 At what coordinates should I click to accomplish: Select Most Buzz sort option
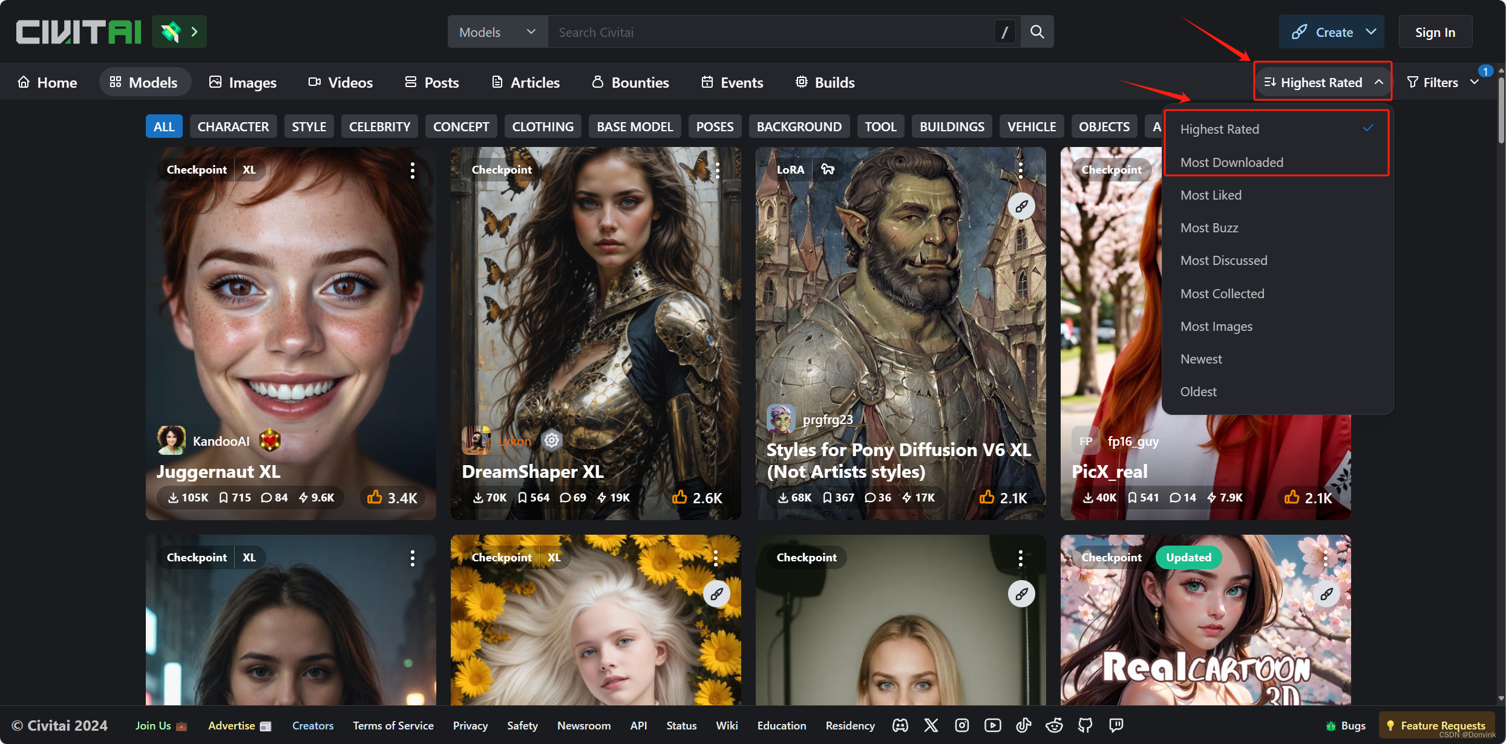point(1277,227)
